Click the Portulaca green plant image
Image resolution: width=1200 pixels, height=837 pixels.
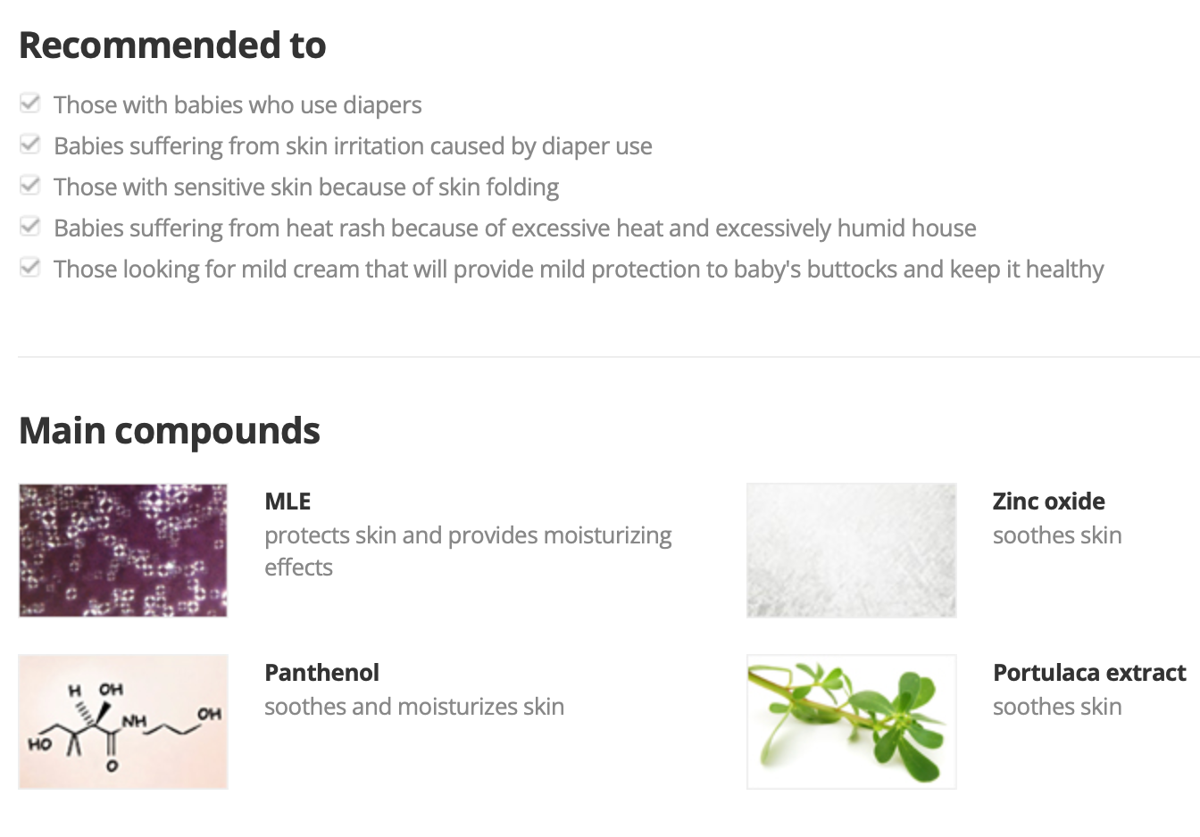[851, 722]
